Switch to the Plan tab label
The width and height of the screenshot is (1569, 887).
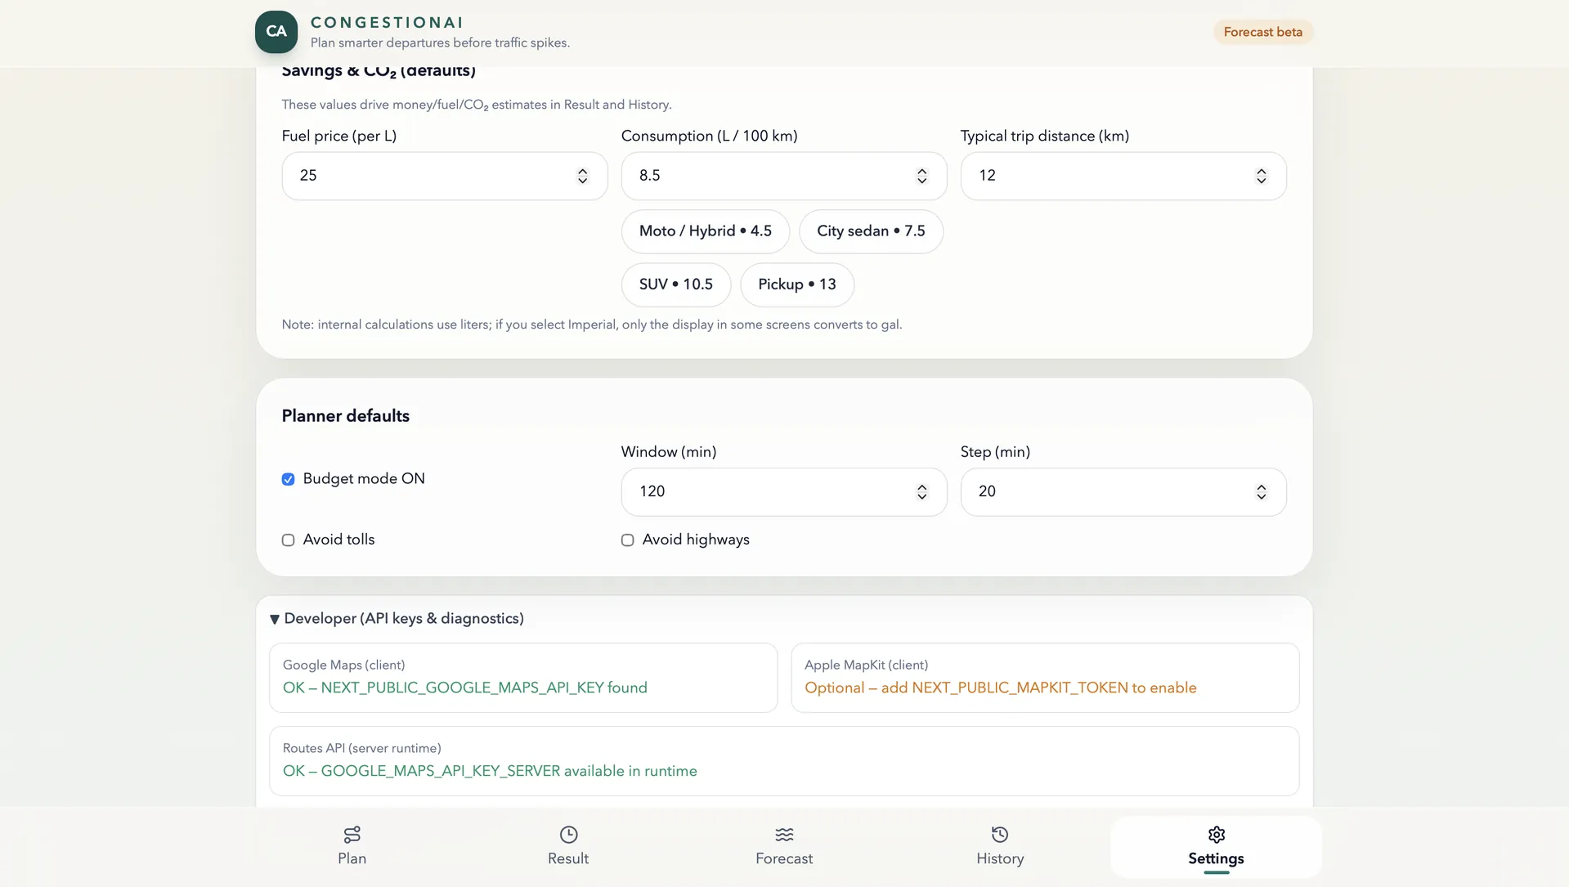click(x=352, y=858)
